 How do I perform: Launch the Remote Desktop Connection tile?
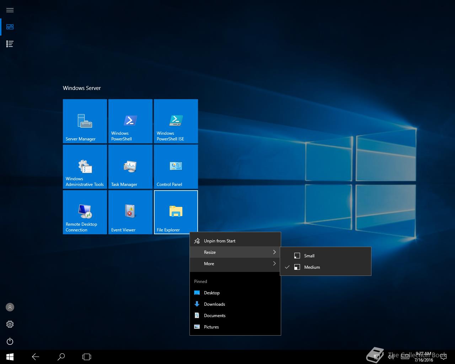[85, 212]
